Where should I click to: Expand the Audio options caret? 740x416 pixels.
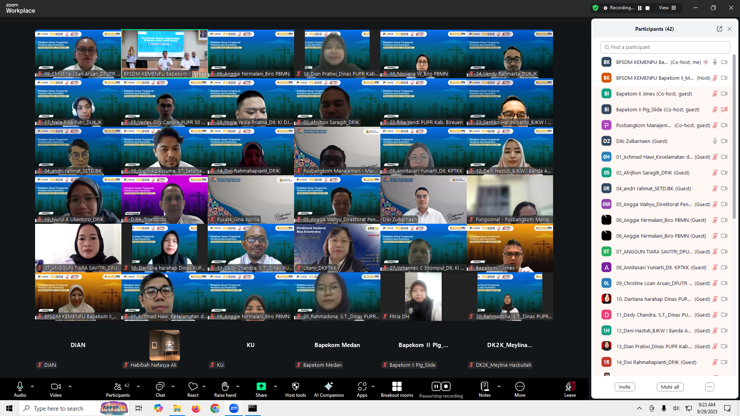click(x=32, y=386)
